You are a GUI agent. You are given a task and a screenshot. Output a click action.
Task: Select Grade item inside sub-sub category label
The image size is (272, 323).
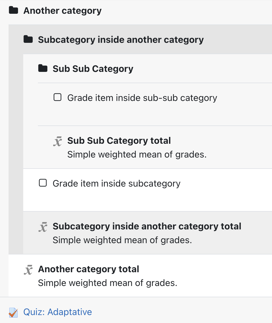point(142,98)
